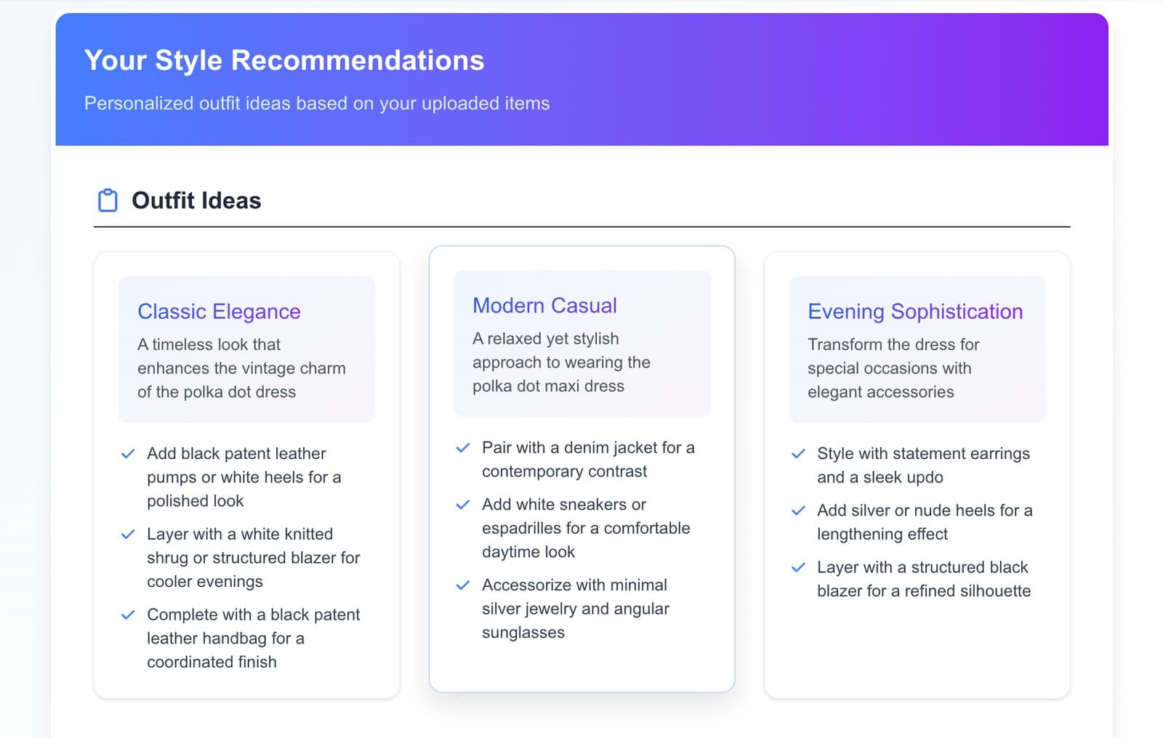Click the Outfit Ideas section heading
The width and height of the screenshot is (1163, 738).
[196, 200]
